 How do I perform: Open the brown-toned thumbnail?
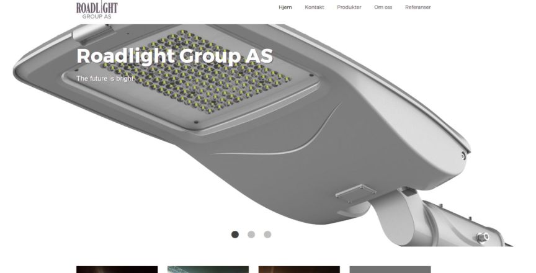coord(299,269)
